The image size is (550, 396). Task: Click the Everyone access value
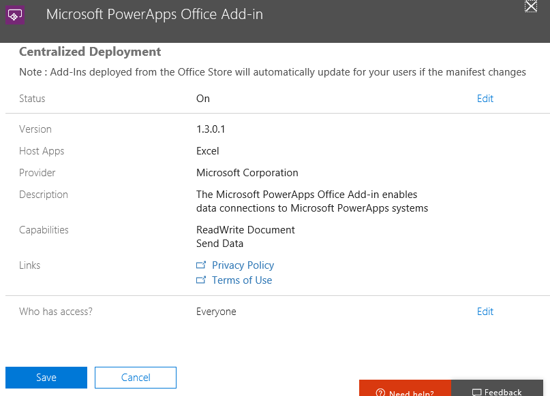(216, 312)
